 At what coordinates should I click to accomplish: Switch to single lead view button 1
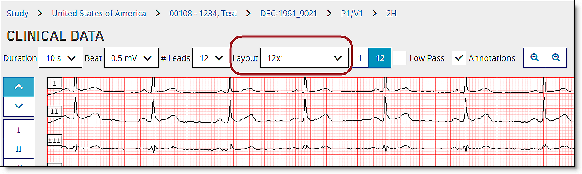click(x=360, y=58)
